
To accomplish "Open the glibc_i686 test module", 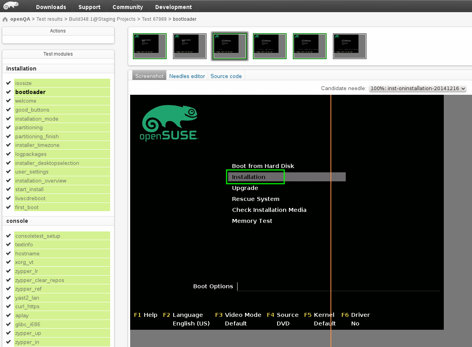I will pos(62,324).
